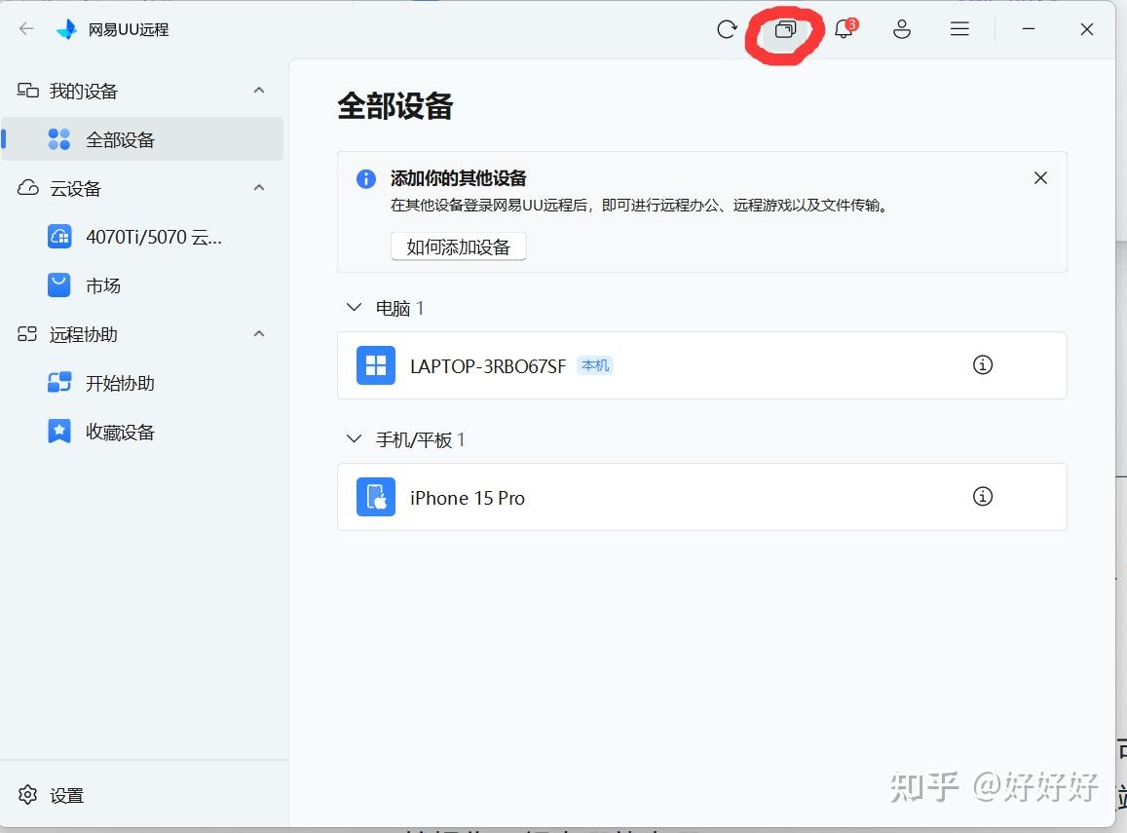Click the shopping bag icon for 市场

[59, 285]
